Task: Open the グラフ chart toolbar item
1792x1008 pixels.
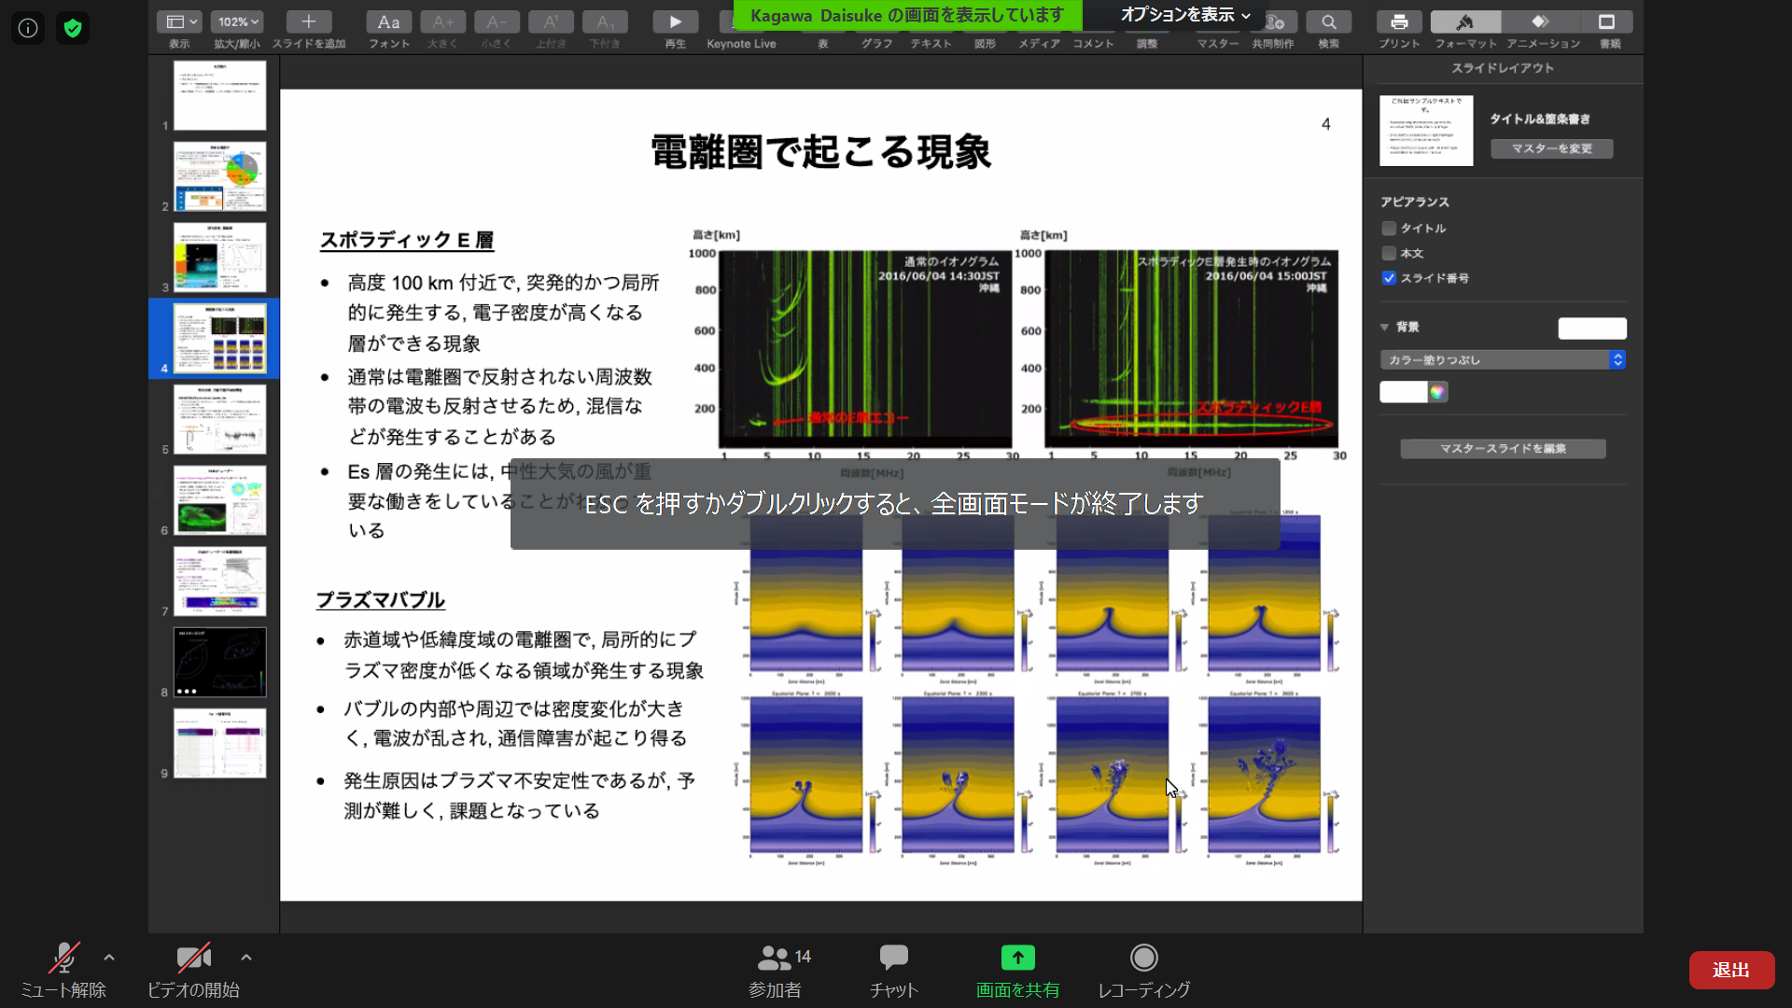Action: coord(876,43)
